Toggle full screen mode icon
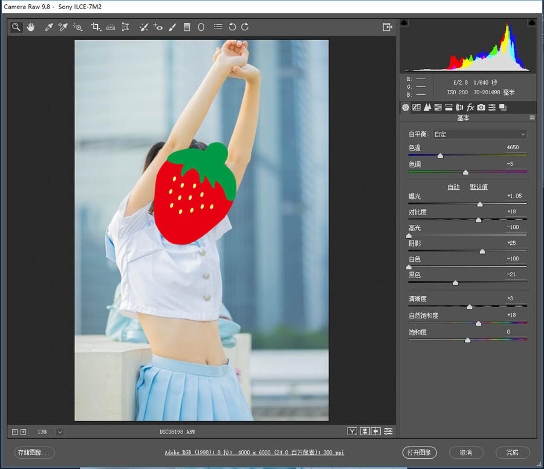The height and width of the screenshot is (469, 544). (387, 27)
